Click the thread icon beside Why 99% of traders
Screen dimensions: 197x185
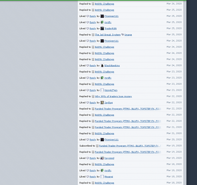coord(93,97)
